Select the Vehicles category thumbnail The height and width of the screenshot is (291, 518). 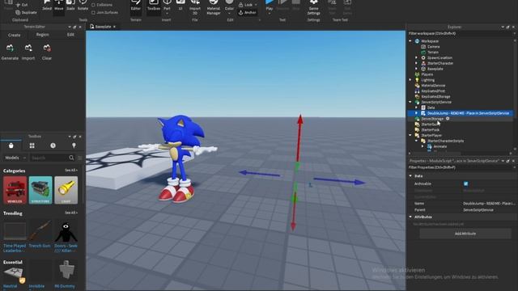pyautogui.click(x=15, y=190)
